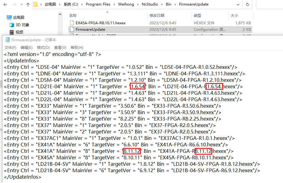Click the LDNE-04 entry line in Notepad
This screenshot has width=283, height=183.
tap(125, 74)
